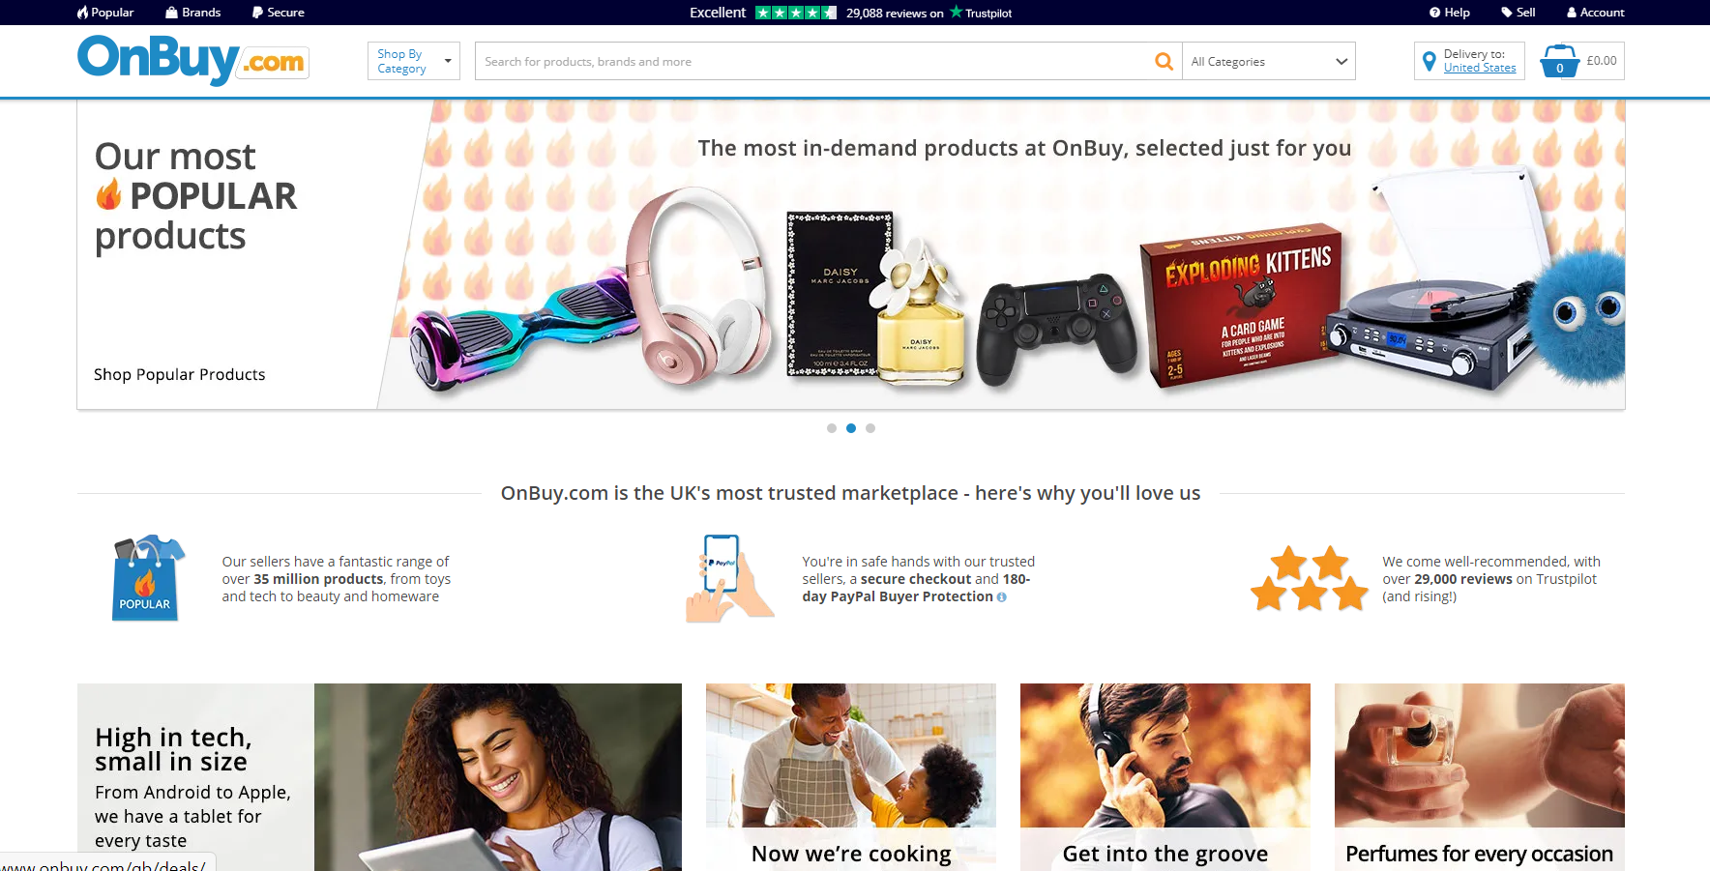Screen dimensions: 1710x871
Task: Click the OnBuy.com logo
Action: pyautogui.click(x=193, y=60)
